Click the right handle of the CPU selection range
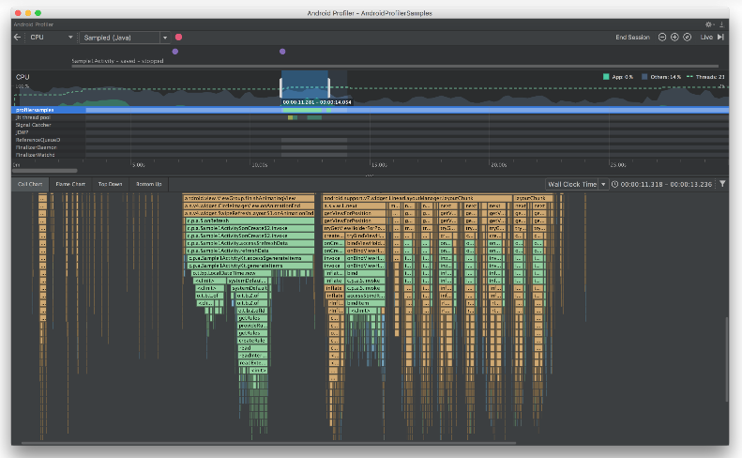The height and width of the screenshot is (458, 742). point(328,87)
